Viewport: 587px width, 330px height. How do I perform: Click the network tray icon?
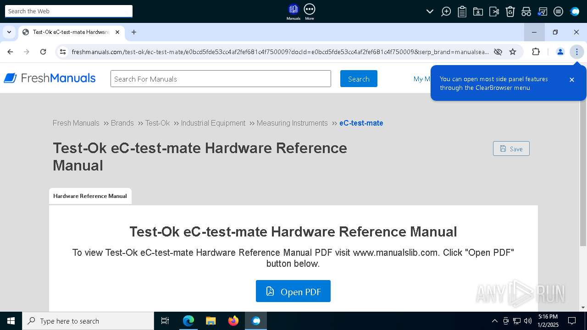pyautogui.click(x=517, y=321)
